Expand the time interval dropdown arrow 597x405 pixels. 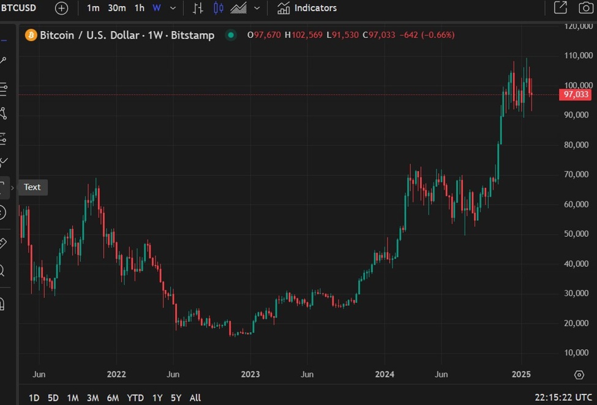point(173,8)
